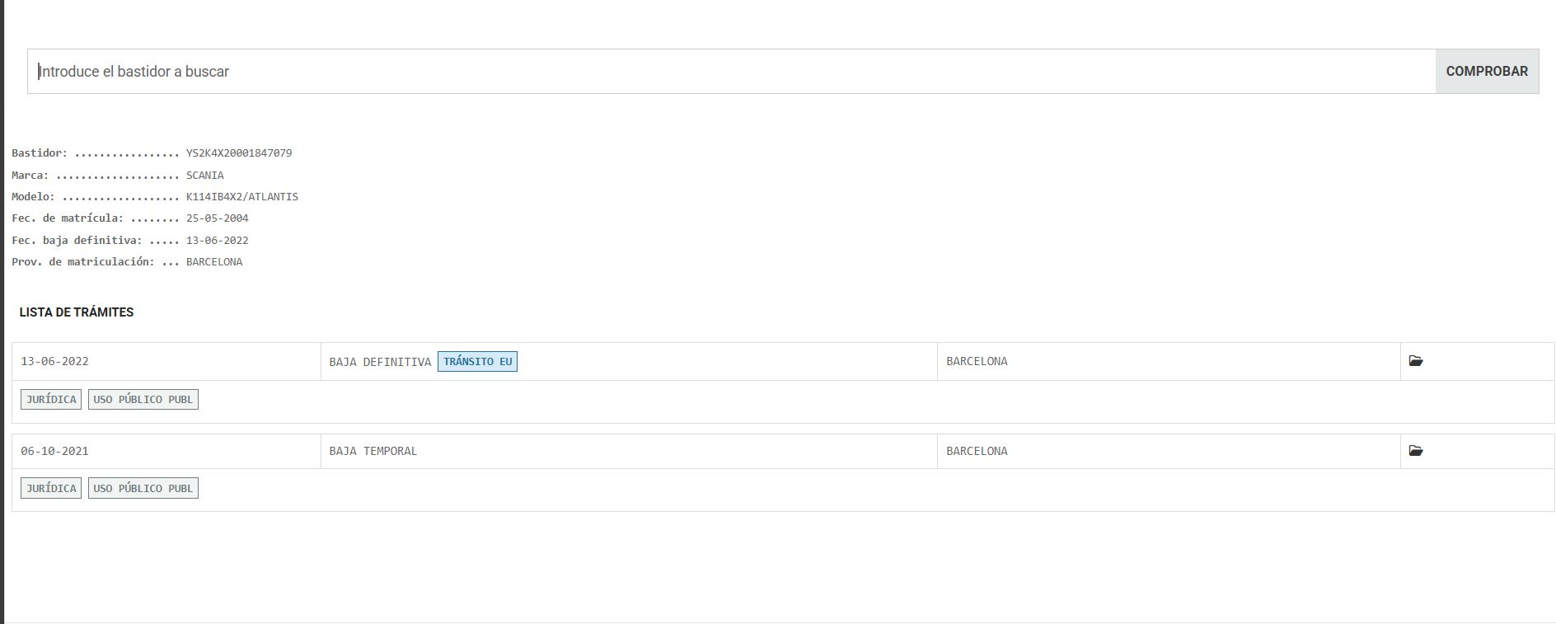Click BARCELONA in the Baja Definitiva row
Screen dimensions: 1556x624
tap(977, 362)
